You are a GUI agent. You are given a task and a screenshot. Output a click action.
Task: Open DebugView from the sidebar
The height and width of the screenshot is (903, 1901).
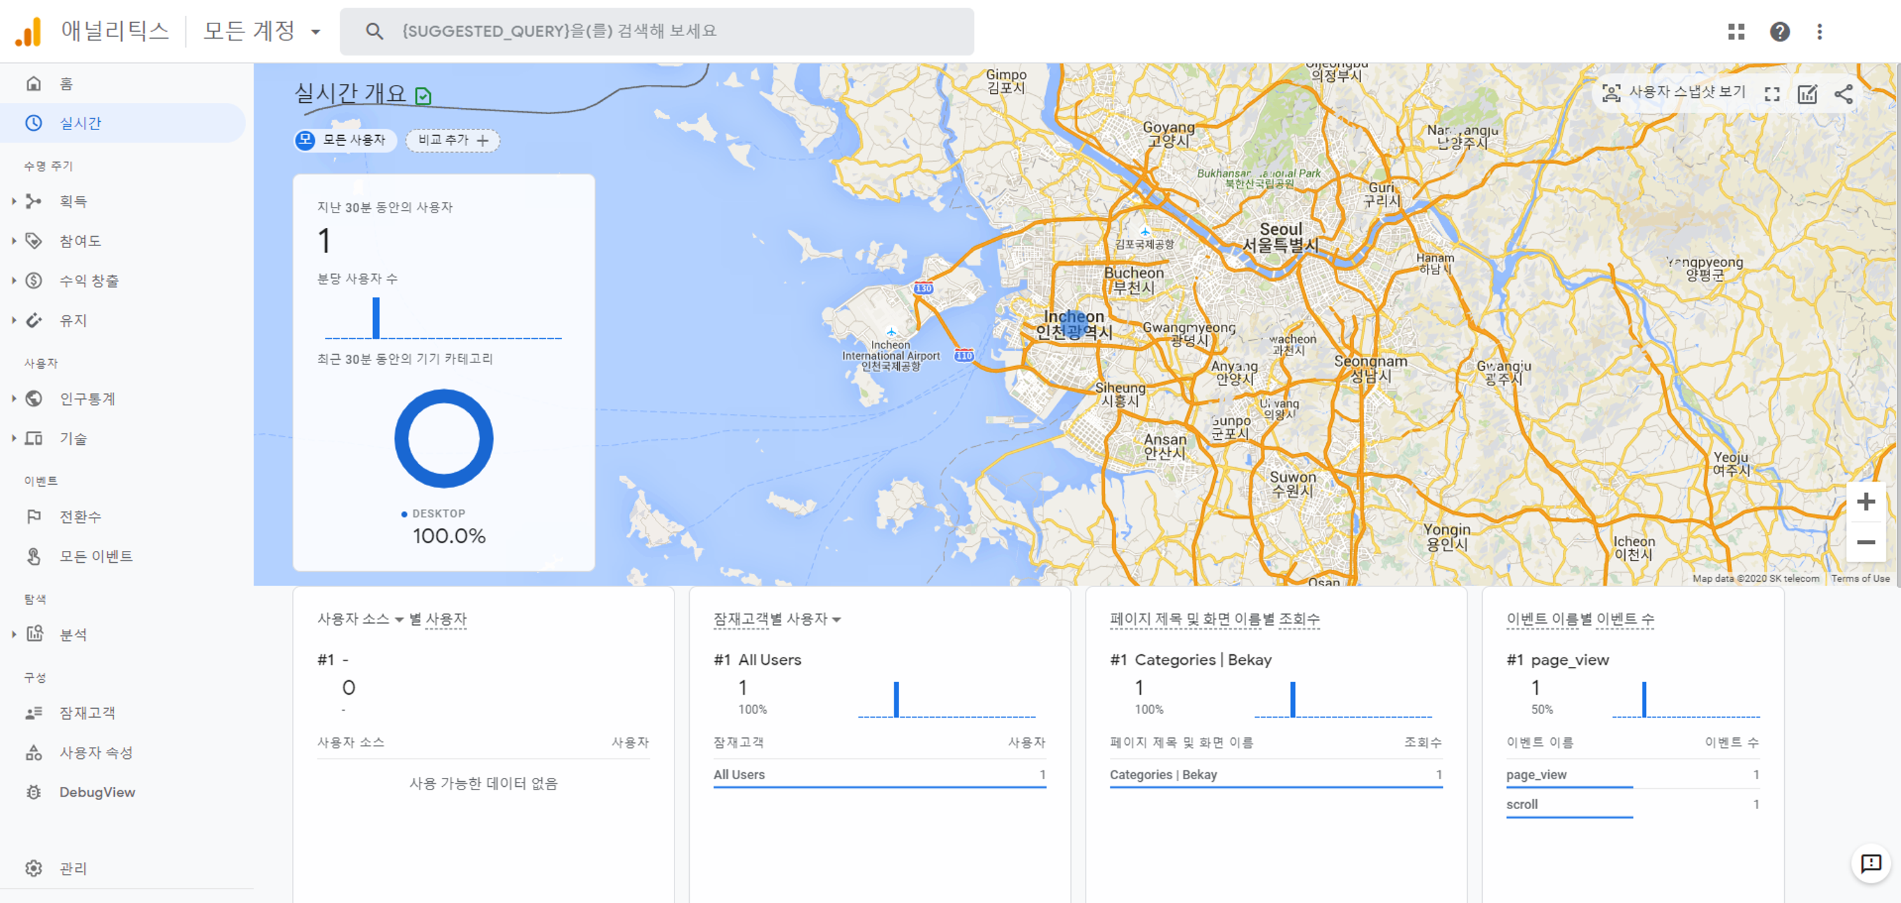96,791
